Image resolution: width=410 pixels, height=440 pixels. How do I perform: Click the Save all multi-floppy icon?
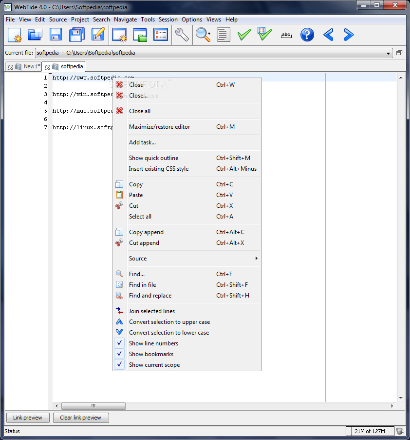(77, 35)
